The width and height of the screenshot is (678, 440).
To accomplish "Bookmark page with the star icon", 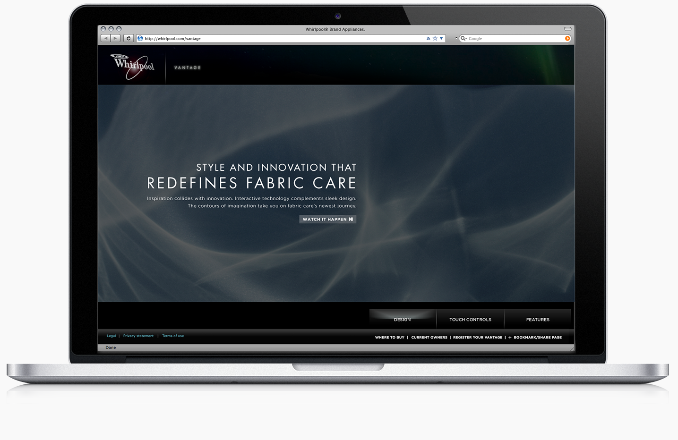I will tap(435, 39).
